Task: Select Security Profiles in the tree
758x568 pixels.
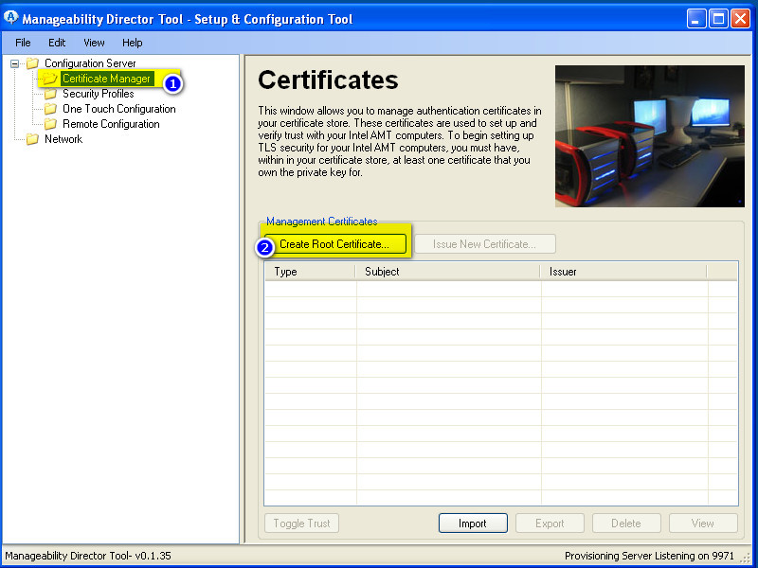Action: tap(99, 94)
